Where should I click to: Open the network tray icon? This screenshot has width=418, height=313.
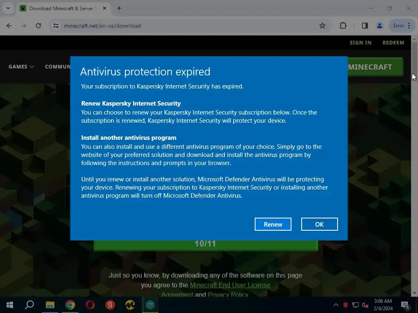point(356,305)
